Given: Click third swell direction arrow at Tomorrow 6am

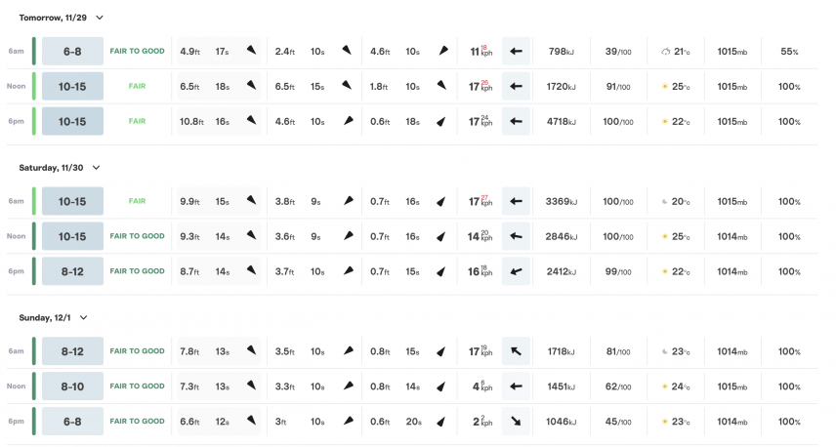Looking at the screenshot, I should click(443, 51).
